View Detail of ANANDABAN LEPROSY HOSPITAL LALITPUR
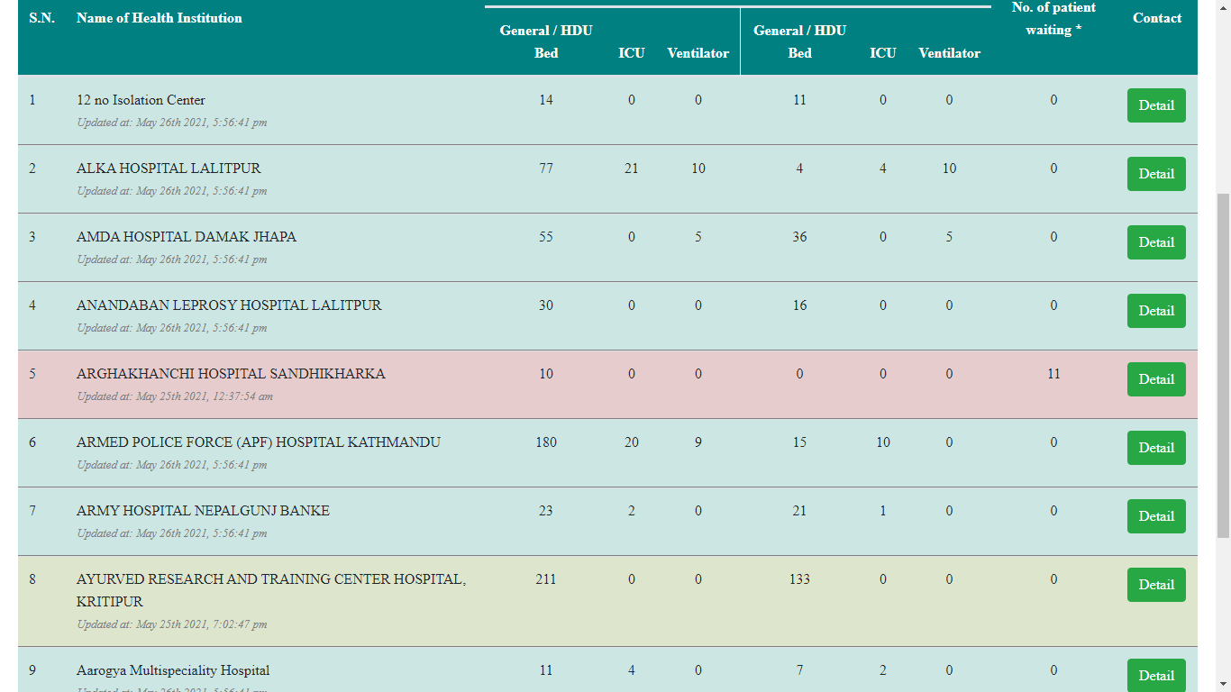 click(x=1156, y=311)
